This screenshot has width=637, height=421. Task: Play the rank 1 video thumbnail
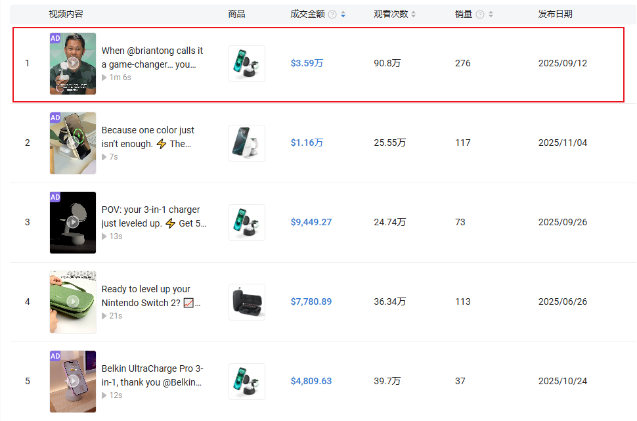(72, 63)
